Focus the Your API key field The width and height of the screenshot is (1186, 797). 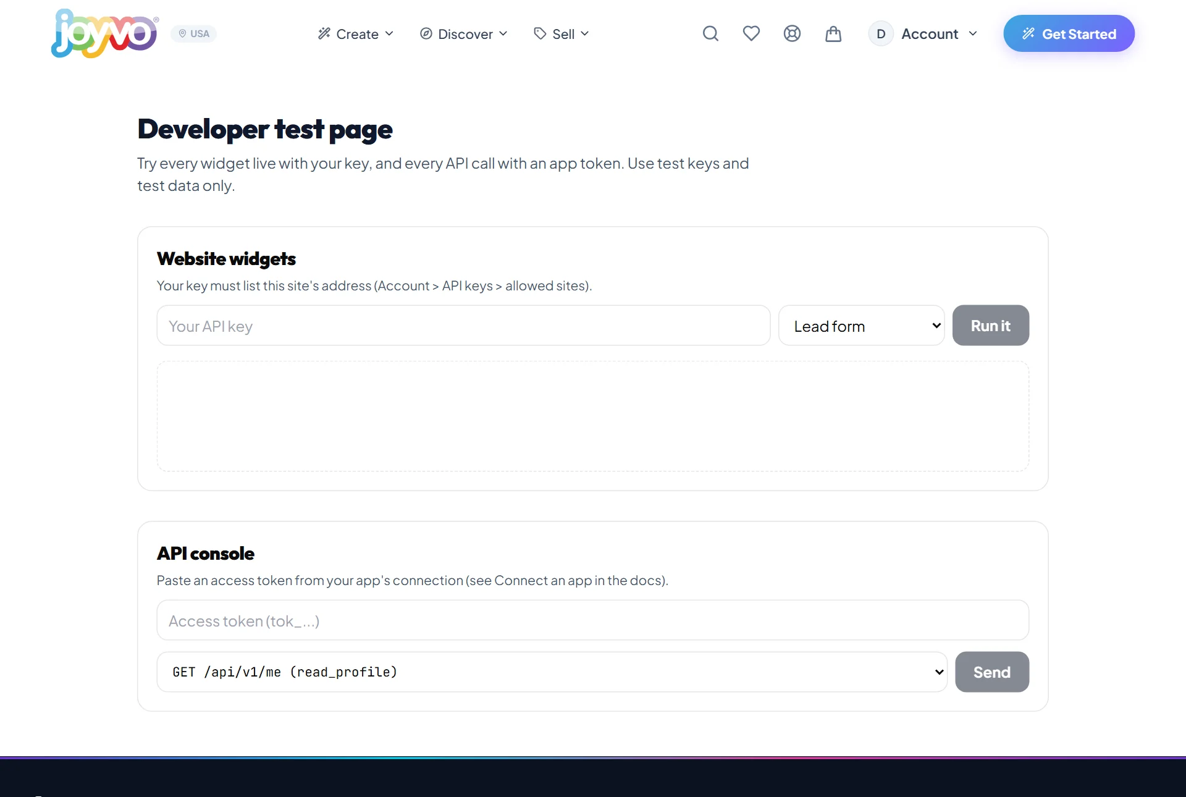463,326
